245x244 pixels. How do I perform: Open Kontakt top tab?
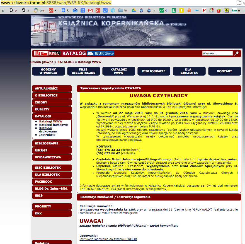225,71
